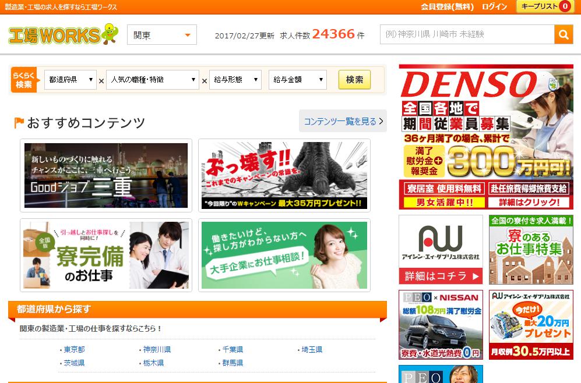Viewport: 581px width, 383px height.
Task: Select 栃木県 prefecture link
Action: pyautogui.click(x=153, y=363)
